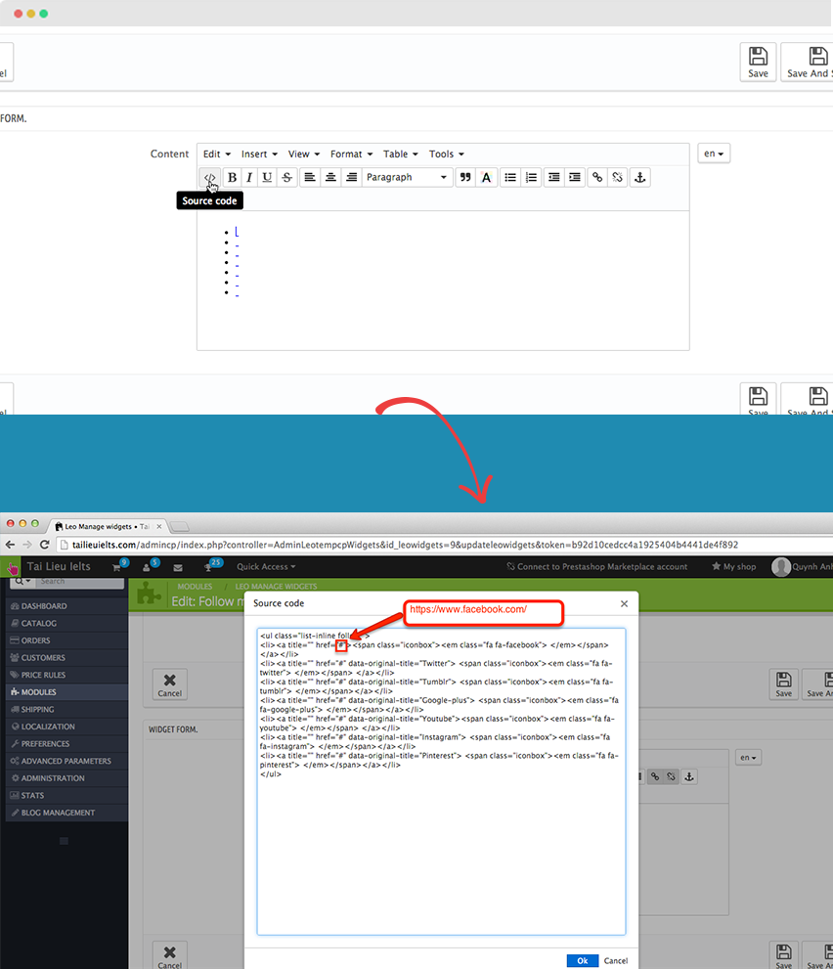This screenshot has width=833, height=969.
Task: Click the Source code toolbar icon
Action: (x=209, y=178)
